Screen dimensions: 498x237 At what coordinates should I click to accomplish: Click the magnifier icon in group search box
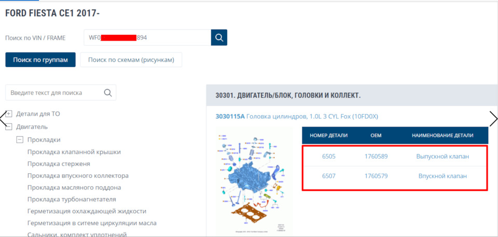coord(108,93)
